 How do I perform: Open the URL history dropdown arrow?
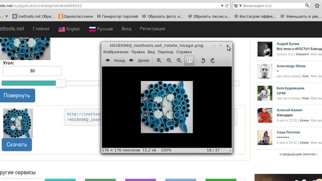(222, 6)
